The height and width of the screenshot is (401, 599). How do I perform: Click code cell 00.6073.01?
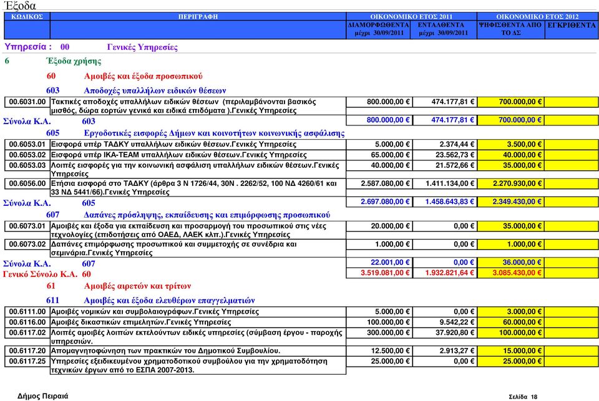point(27,226)
